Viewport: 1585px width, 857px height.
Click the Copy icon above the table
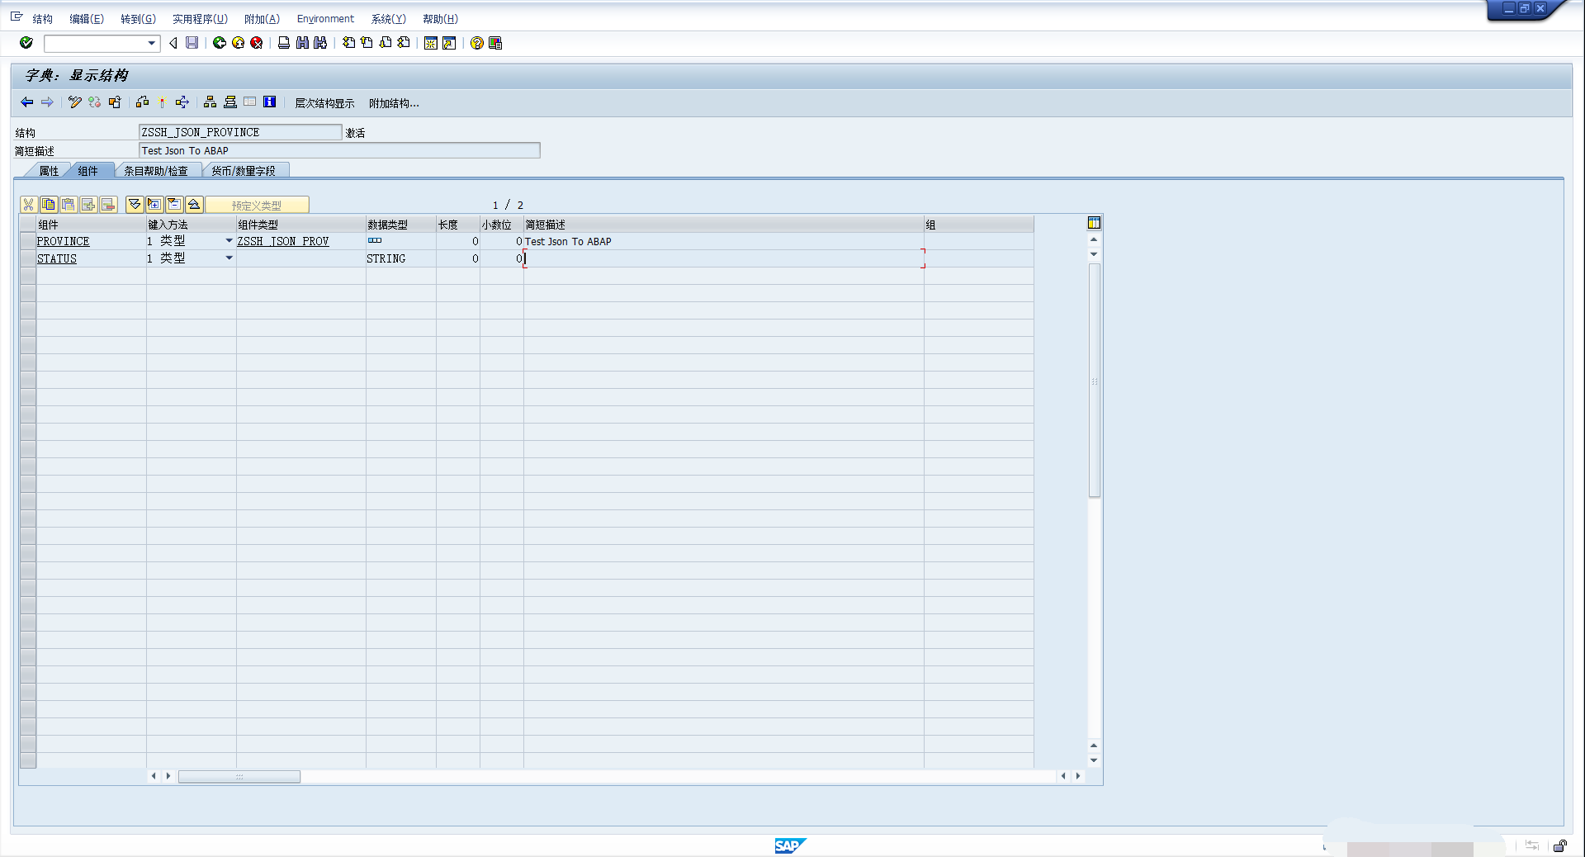coord(49,205)
